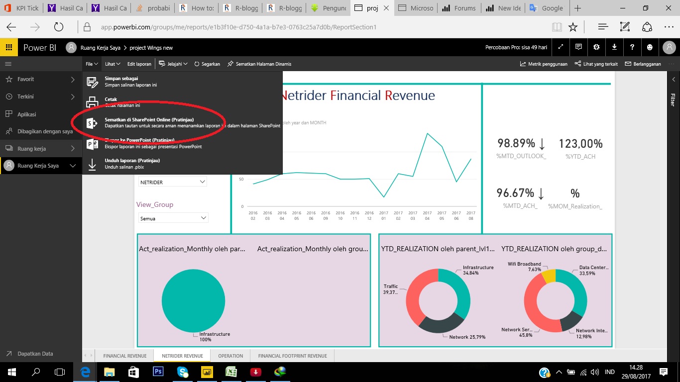
Task: Open Power BI Desktop taskbar icon
Action: click(x=207, y=372)
